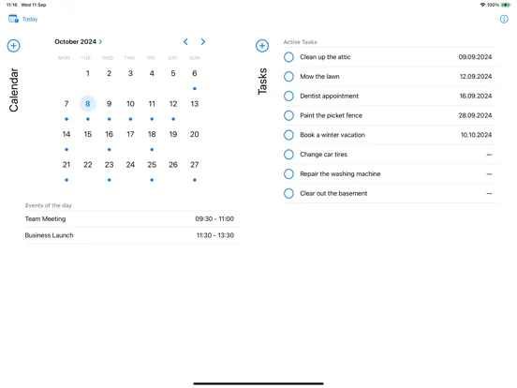
Task: Tick Repair the washing machine circle
Action: click(288, 174)
